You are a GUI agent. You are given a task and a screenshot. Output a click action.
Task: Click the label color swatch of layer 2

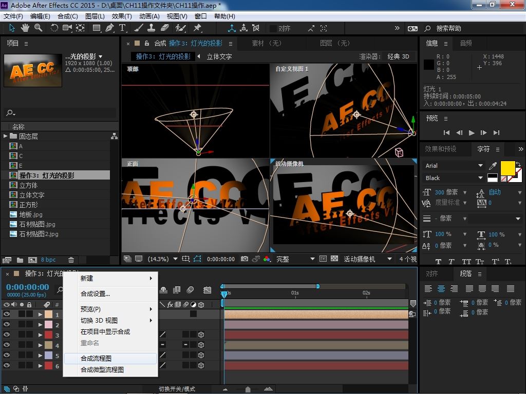coord(49,325)
